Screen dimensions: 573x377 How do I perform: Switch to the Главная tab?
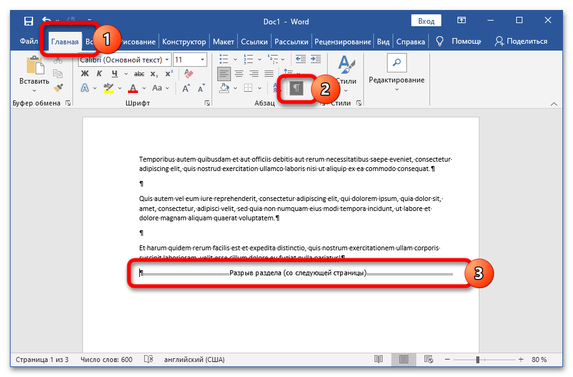click(65, 42)
